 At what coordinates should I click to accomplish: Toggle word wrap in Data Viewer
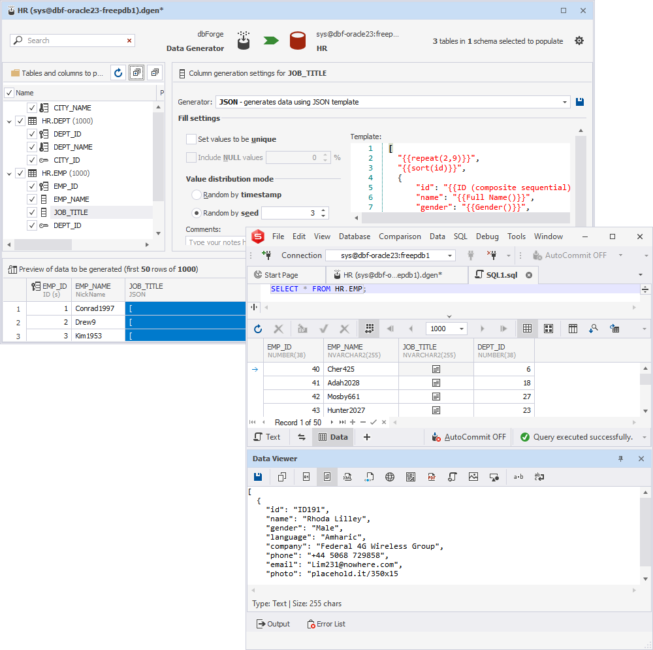pyautogui.click(x=539, y=477)
